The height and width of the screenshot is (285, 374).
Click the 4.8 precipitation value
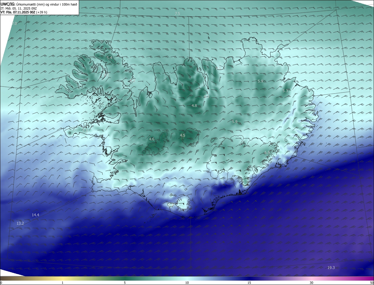194,105
